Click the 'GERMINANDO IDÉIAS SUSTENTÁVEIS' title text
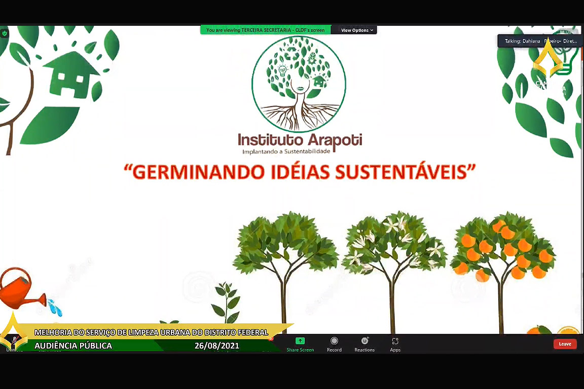 (x=300, y=172)
